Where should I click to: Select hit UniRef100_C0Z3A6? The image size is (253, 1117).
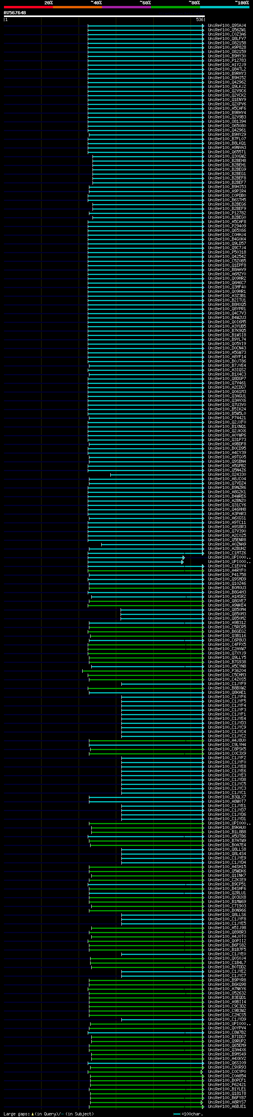pos(227,34)
